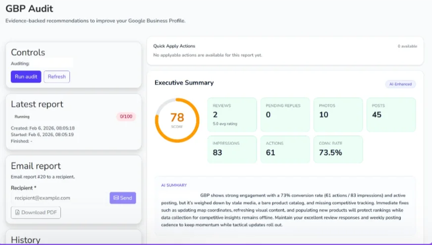This screenshot has height=245, width=432.
Task: Click the Run audit button
Action: pos(26,77)
